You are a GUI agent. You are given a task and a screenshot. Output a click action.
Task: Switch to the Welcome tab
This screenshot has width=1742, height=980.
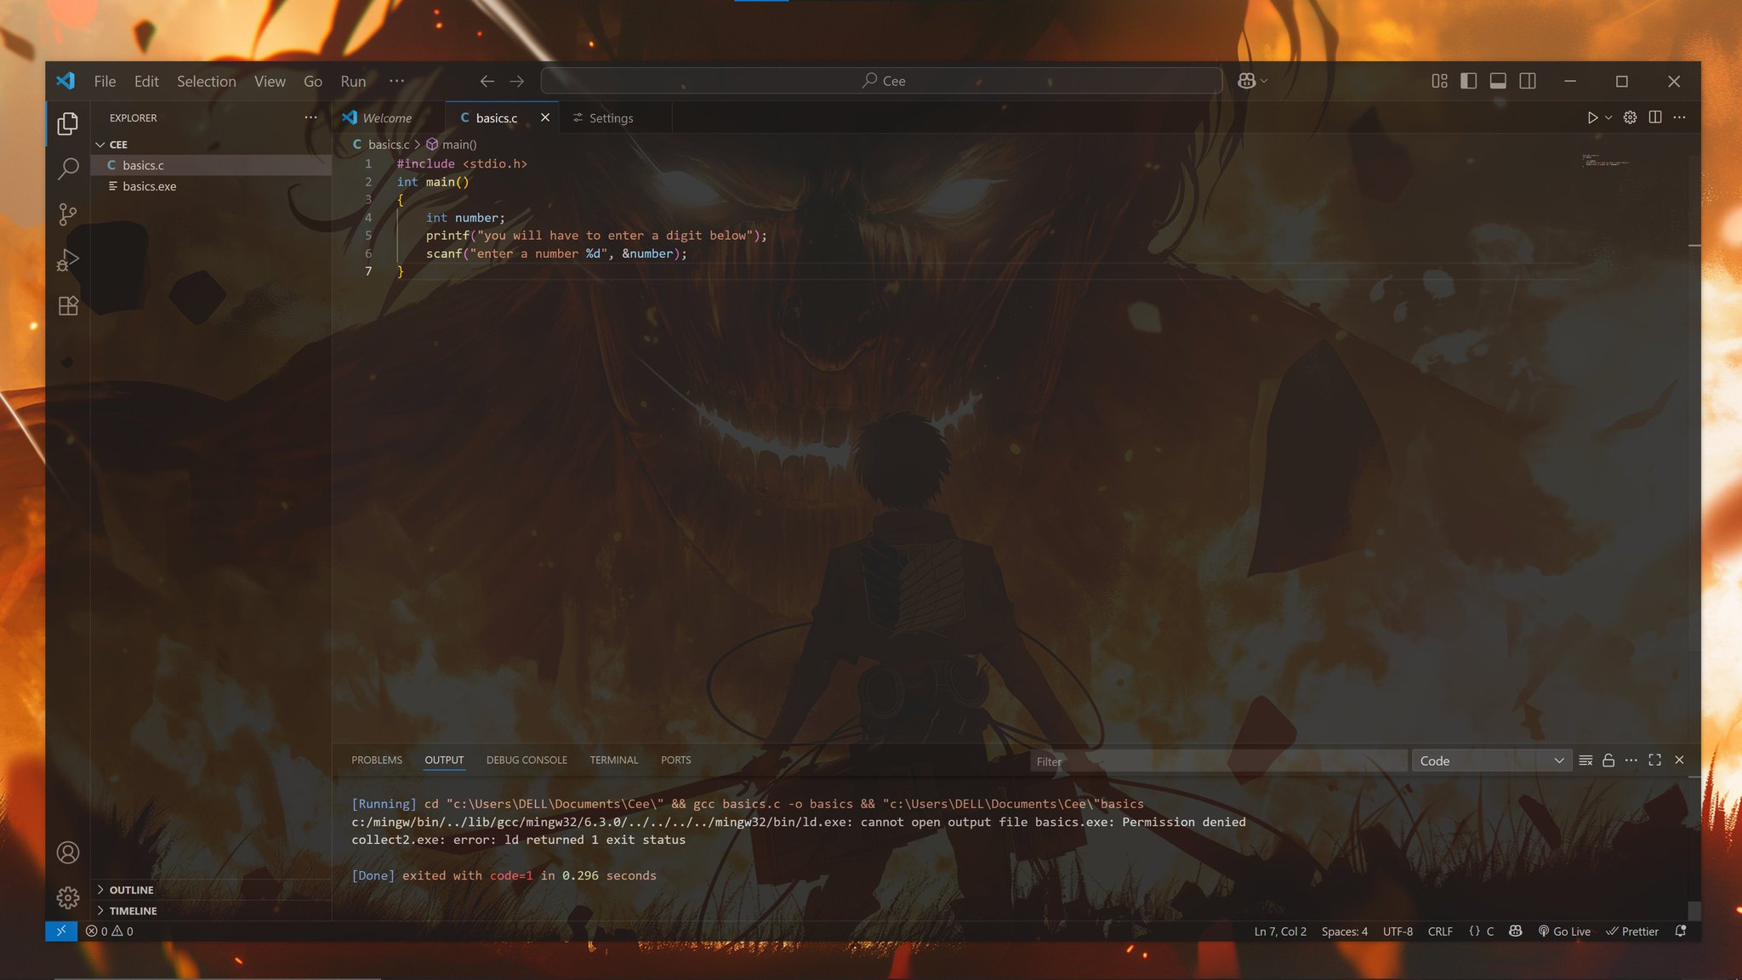[x=387, y=118]
